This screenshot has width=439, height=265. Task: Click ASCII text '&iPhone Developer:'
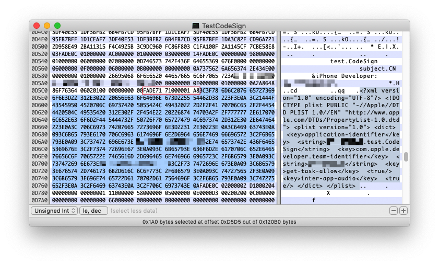345,76
